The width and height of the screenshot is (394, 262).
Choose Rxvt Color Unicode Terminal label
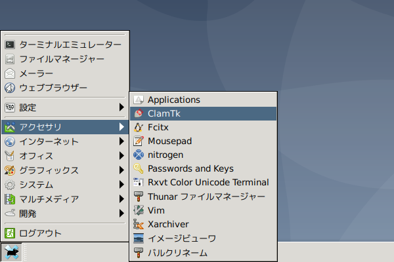pos(208,182)
